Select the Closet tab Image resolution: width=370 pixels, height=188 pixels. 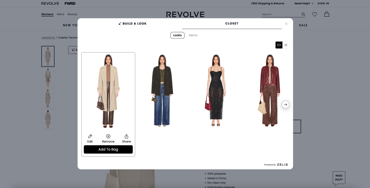[232, 24]
